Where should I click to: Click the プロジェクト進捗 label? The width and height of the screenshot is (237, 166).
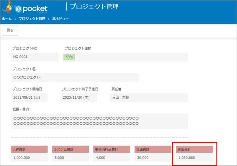(x=78, y=48)
